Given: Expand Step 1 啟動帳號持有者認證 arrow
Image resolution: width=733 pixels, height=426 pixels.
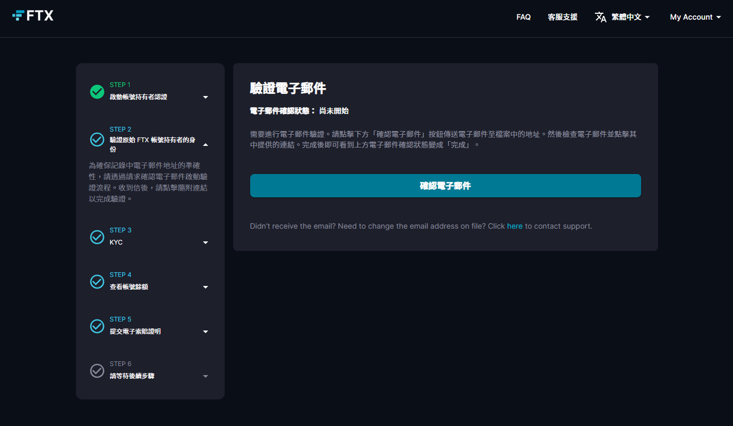Looking at the screenshot, I should point(206,97).
